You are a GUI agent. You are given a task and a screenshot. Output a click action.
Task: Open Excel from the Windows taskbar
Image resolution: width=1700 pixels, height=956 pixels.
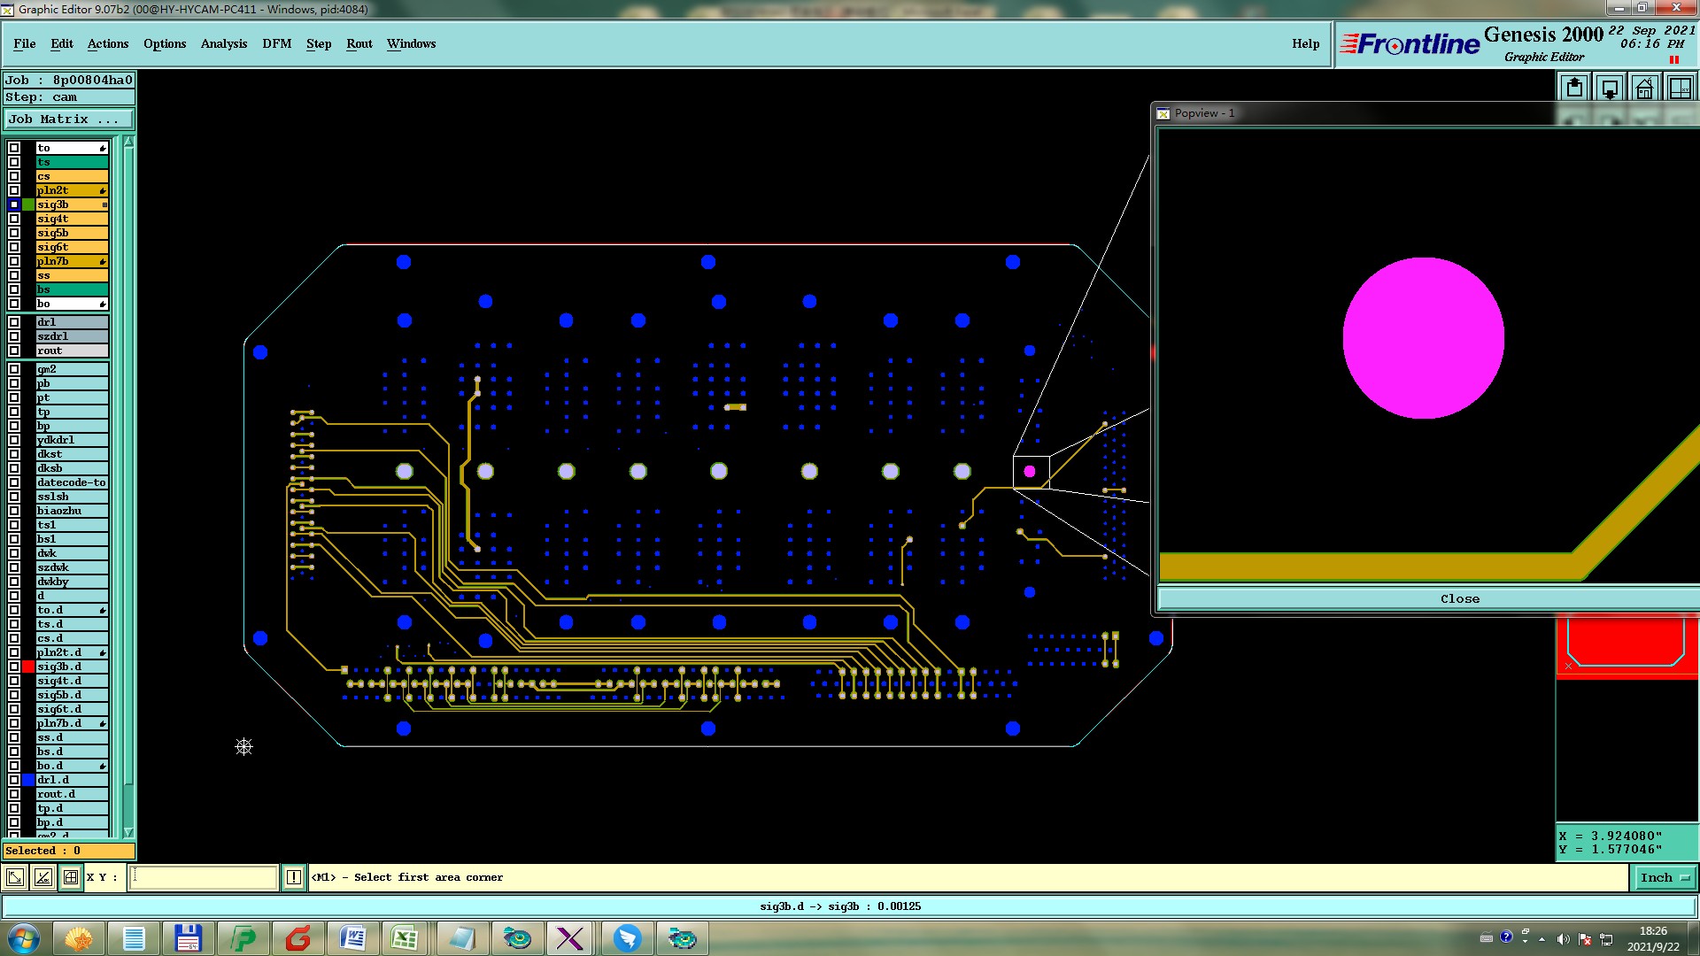click(x=405, y=938)
